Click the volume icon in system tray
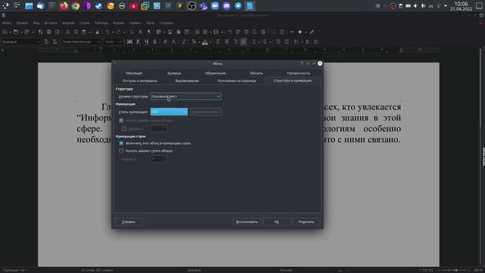 coord(415,6)
